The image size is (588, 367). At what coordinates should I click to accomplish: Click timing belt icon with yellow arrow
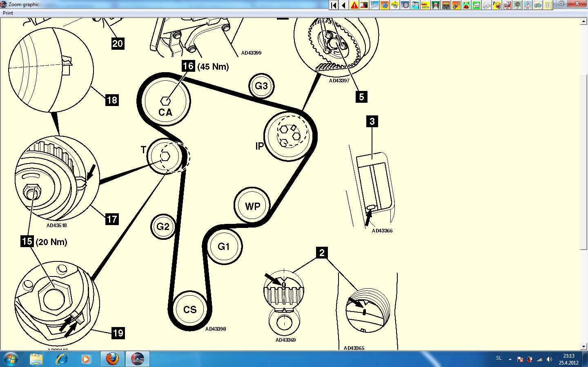click(x=395, y=5)
